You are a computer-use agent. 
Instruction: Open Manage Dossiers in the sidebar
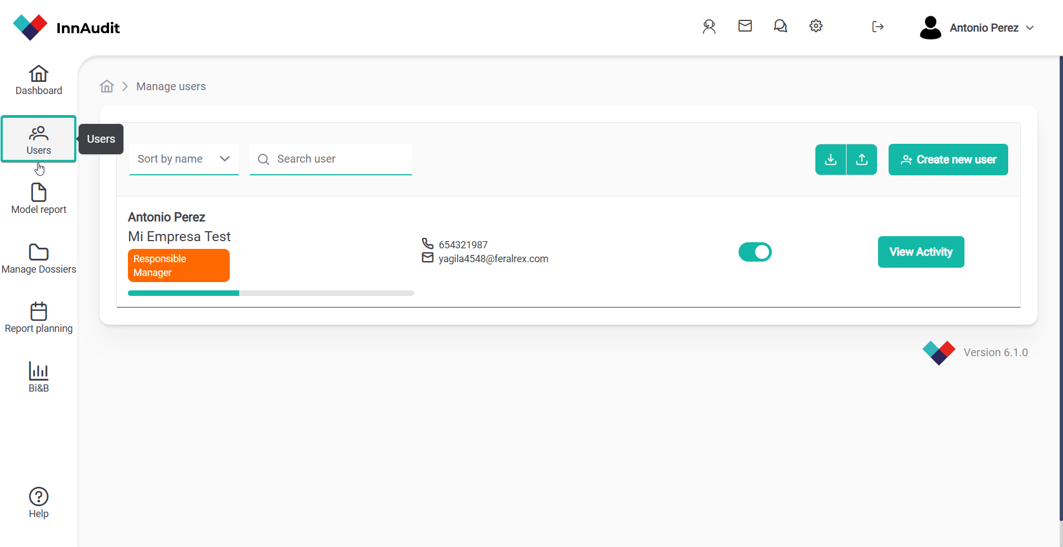pos(39,258)
